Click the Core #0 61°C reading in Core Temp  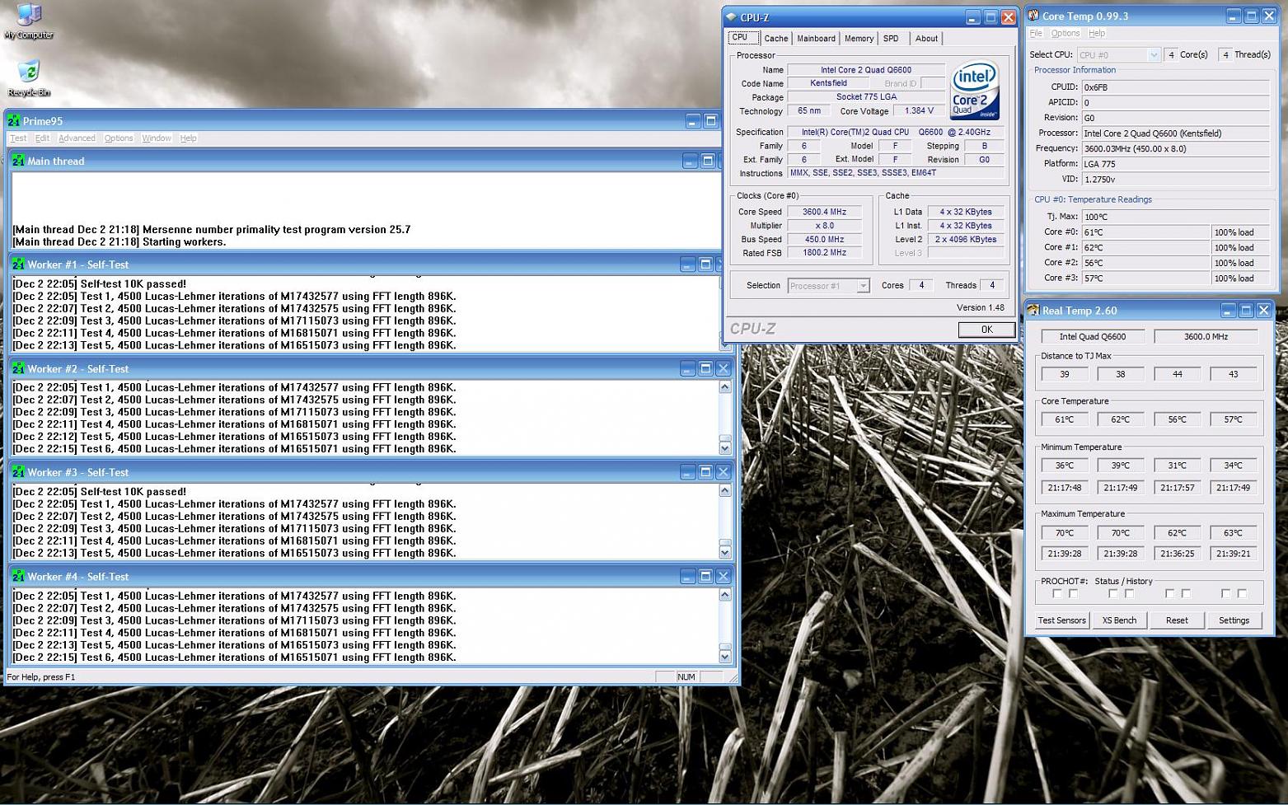(x=1145, y=232)
